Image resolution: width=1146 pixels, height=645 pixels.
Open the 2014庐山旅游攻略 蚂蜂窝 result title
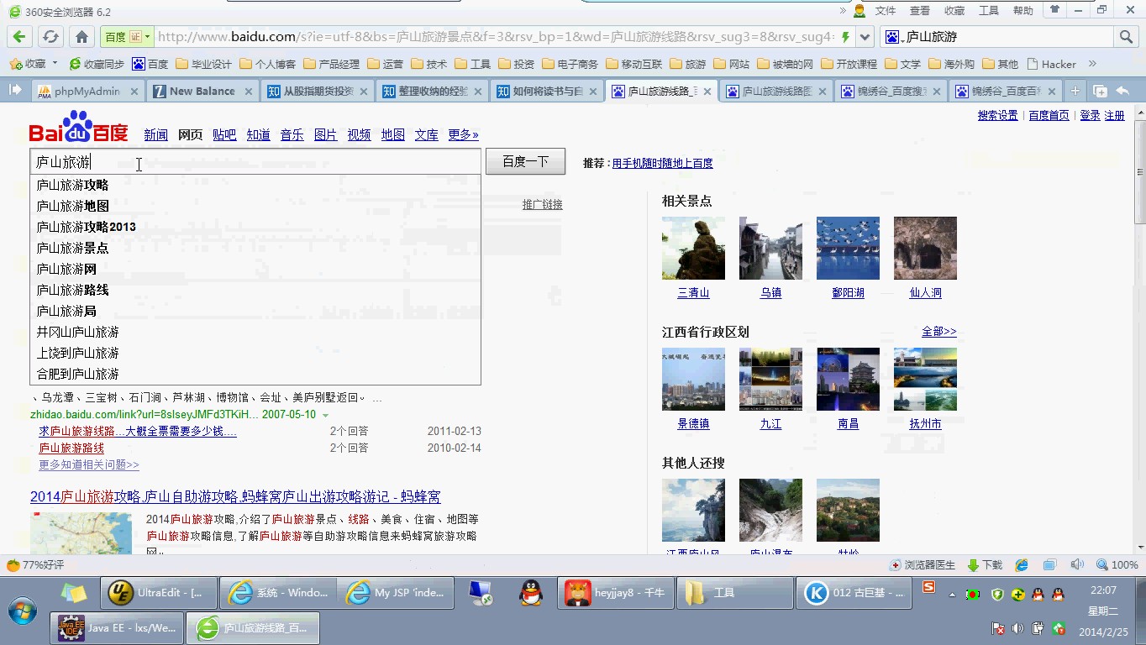(235, 497)
